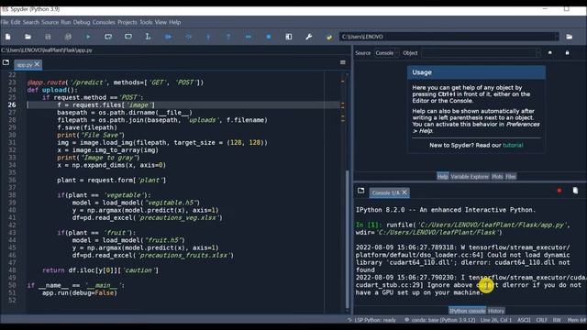This screenshot has height=330, width=587.
Task: Open the Debug menu
Action: (x=82, y=22)
